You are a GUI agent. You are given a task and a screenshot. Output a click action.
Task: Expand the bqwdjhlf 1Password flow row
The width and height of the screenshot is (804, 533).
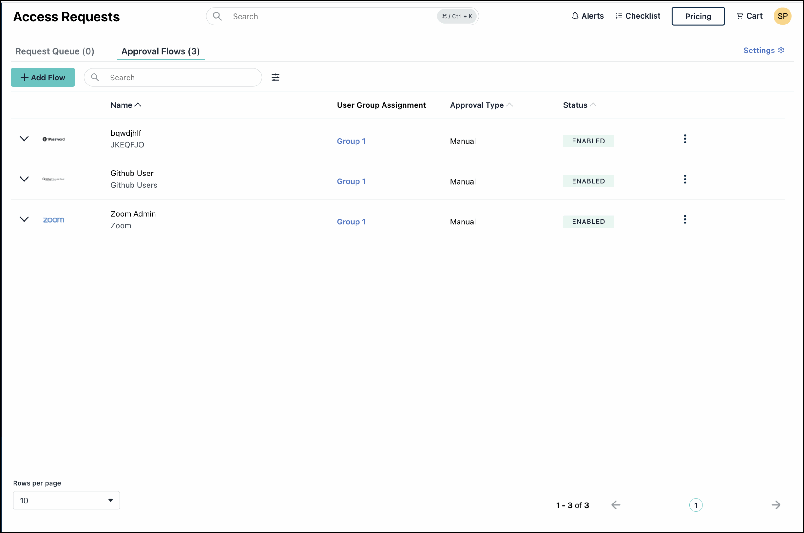24,139
